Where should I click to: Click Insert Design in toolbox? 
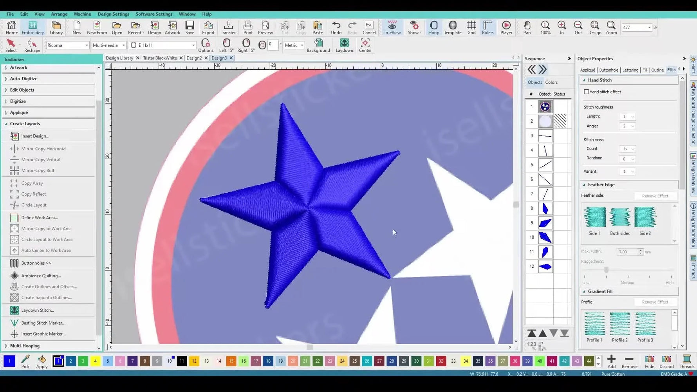point(35,136)
